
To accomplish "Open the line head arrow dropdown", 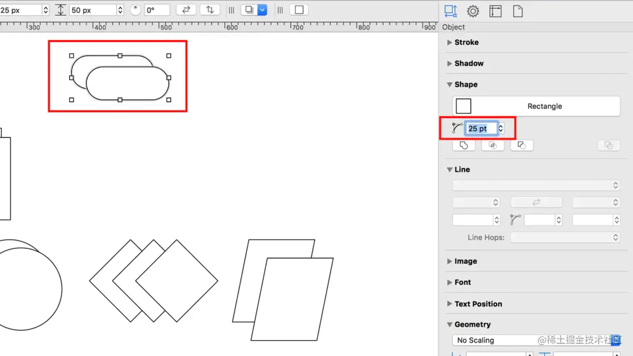I will point(596,203).
